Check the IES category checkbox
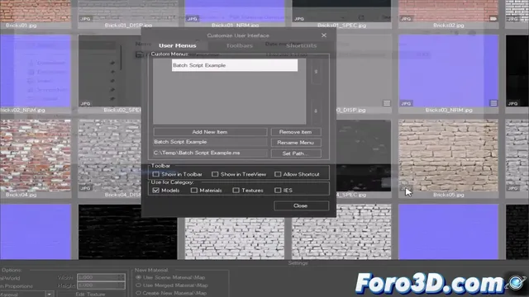 (278, 191)
